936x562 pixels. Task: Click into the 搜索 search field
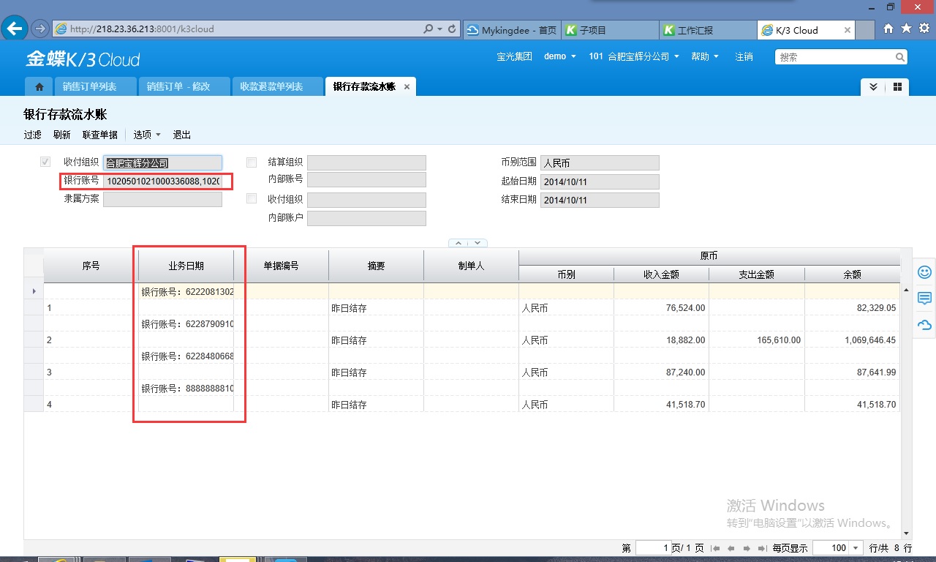(834, 57)
